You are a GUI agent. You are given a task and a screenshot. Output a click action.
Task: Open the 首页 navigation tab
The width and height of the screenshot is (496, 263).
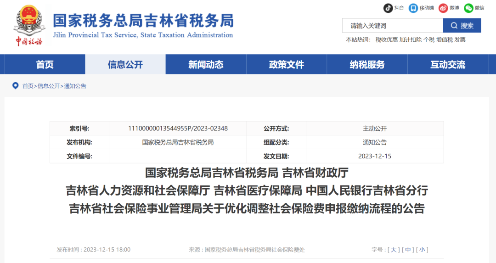pyautogui.click(x=45, y=64)
